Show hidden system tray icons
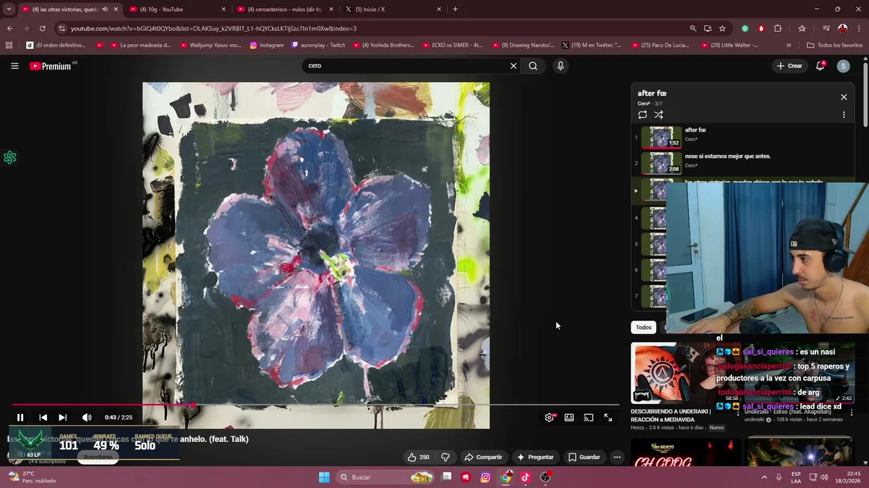 (764, 477)
